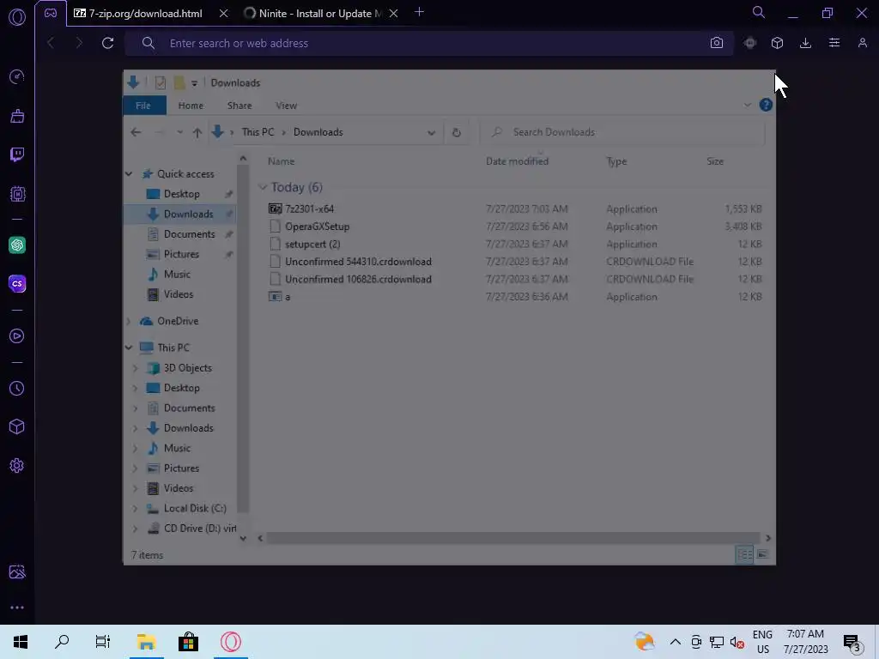
Task: Open the picture icon at sidebar bottom
Action: pyautogui.click(x=17, y=571)
